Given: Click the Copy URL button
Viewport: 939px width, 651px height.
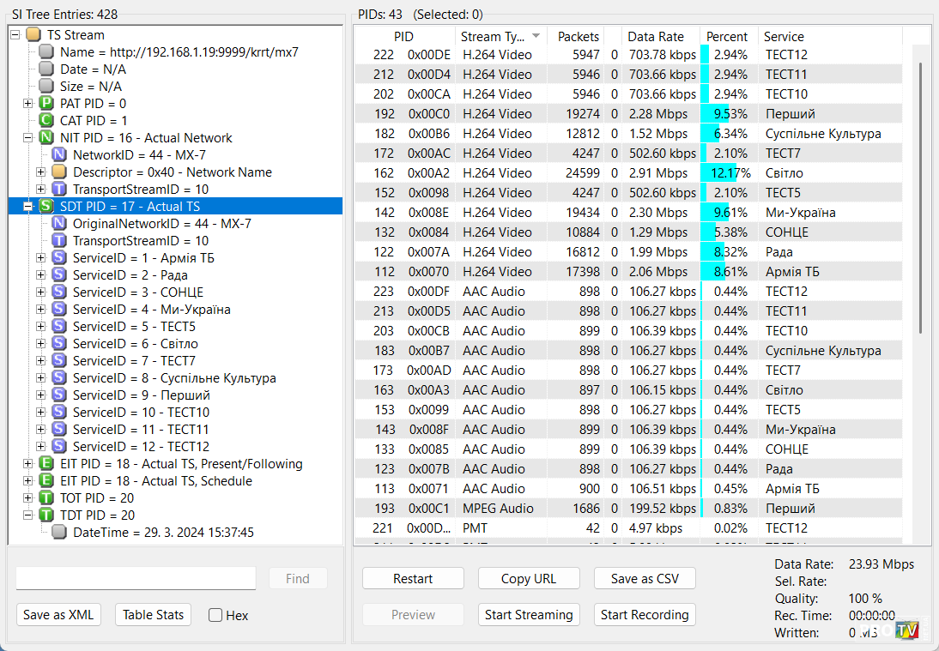Looking at the screenshot, I should (529, 579).
